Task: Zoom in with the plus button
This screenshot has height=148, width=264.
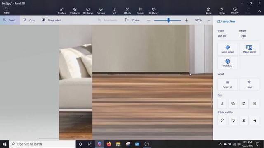Action: tap(186, 20)
